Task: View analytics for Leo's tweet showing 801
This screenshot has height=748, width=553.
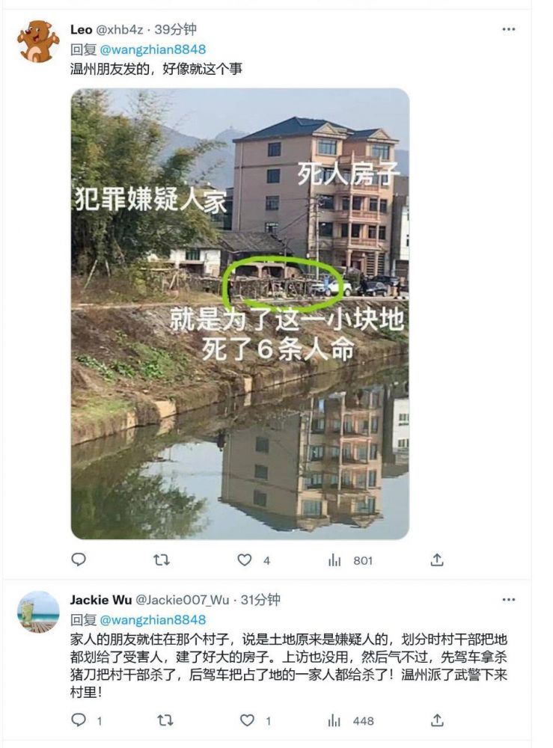Action: coord(335,560)
